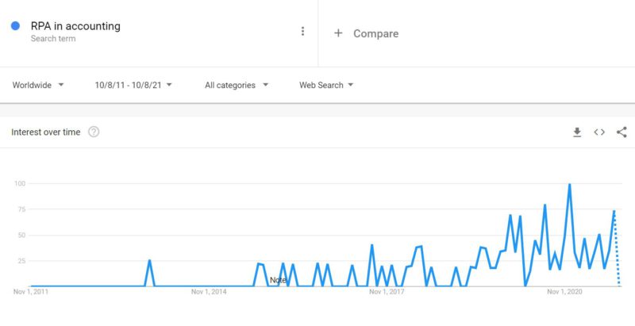Open the Interest over time help icon
635x326 pixels.
(x=94, y=132)
